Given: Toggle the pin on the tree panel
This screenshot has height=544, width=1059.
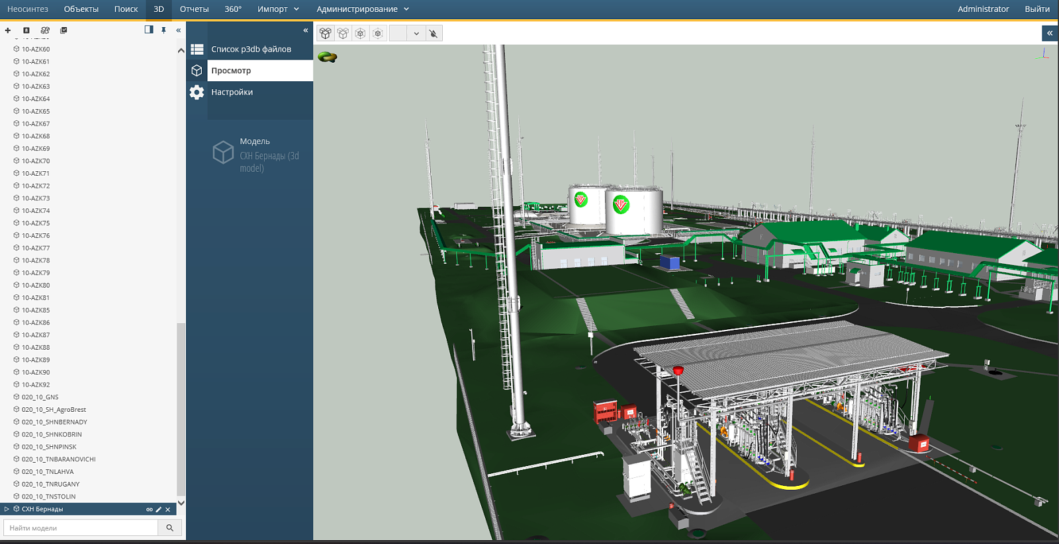Looking at the screenshot, I should 163,30.
